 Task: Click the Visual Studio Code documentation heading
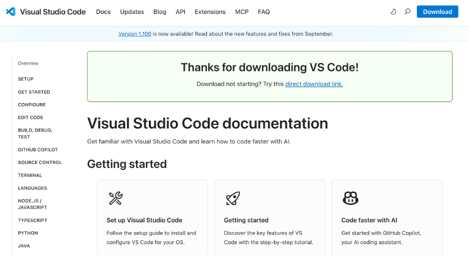point(207,123)
